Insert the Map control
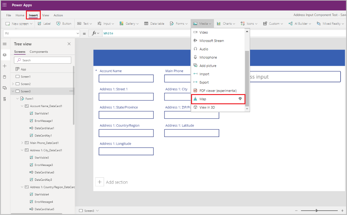Viewport: 347px width, 215px height. [x=218, y=99]
